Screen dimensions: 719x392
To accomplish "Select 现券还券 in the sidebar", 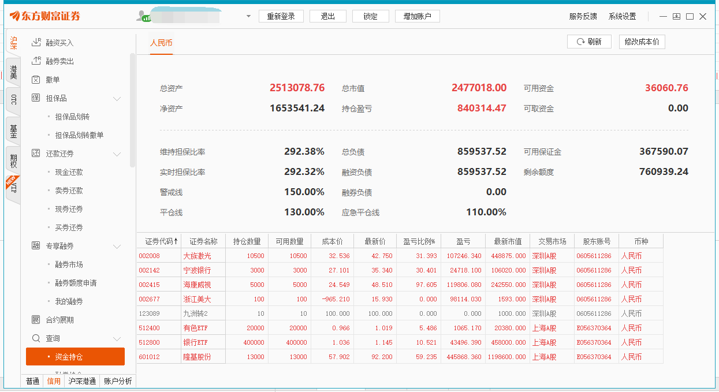I will [69, 209].
